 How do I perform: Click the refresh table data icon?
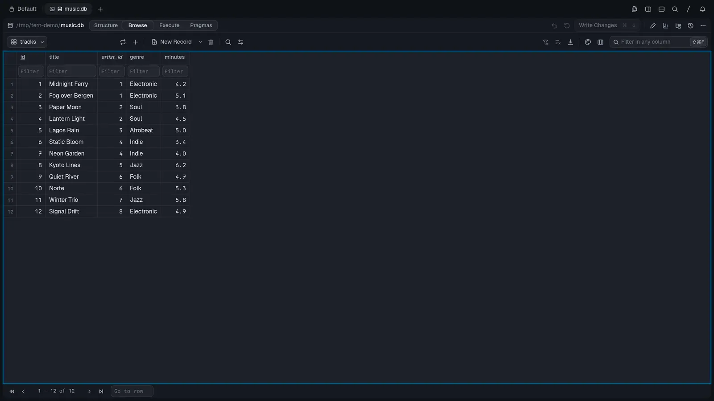pyautogui.click(x=123, y=42)
